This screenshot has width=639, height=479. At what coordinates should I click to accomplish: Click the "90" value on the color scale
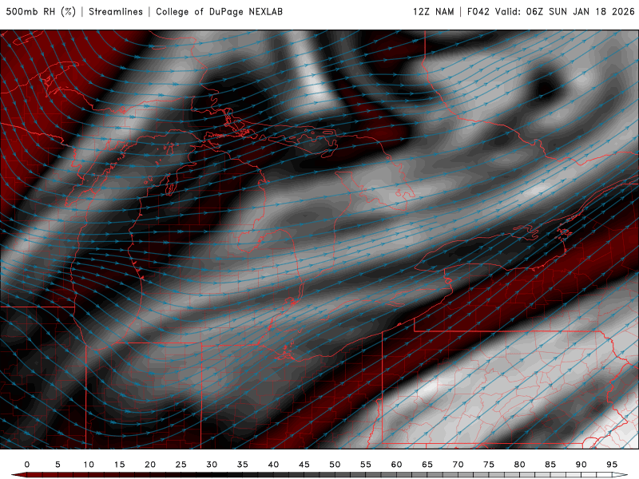(x=581, y=465)
